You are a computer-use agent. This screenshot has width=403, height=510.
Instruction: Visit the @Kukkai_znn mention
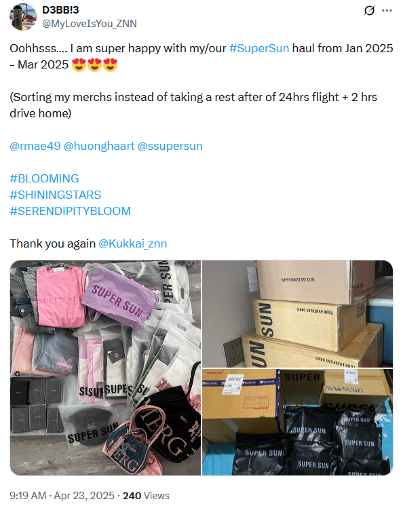[133, 243]
